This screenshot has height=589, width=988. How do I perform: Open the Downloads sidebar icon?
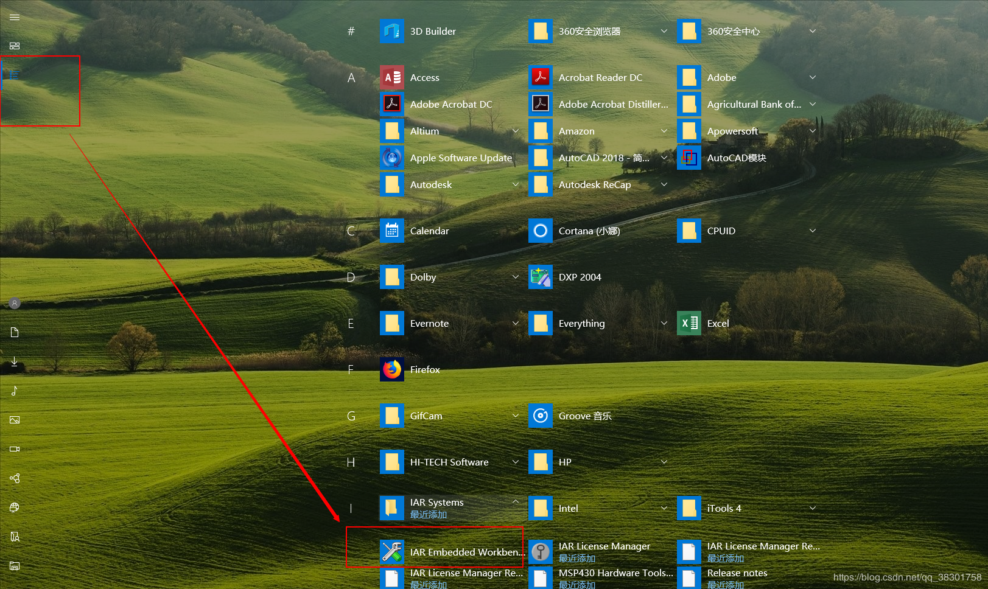tap(15, 361)
